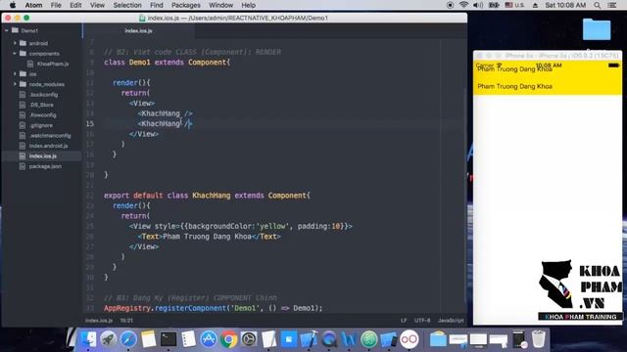Screen dimensions: 627x352
Task: Click the iPhone simulator window title bar
Action: pyautogui.click(x=548, y=56)
